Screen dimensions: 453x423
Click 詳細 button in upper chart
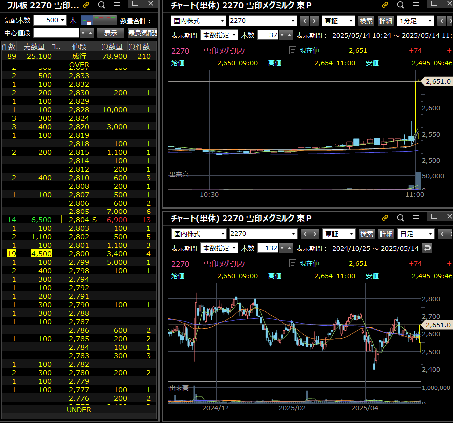385,21
